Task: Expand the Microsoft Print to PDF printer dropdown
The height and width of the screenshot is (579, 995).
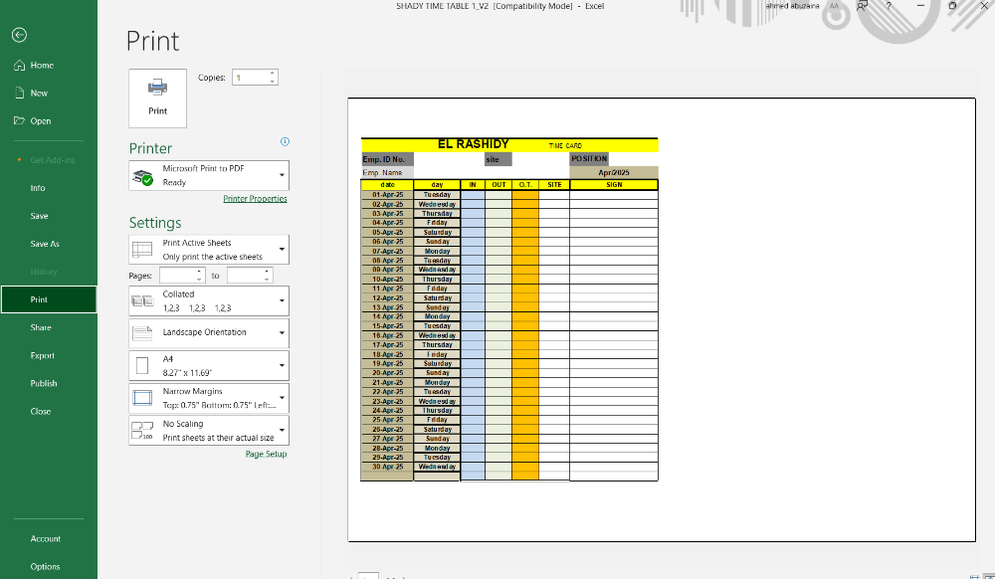Action: point(209,176)
